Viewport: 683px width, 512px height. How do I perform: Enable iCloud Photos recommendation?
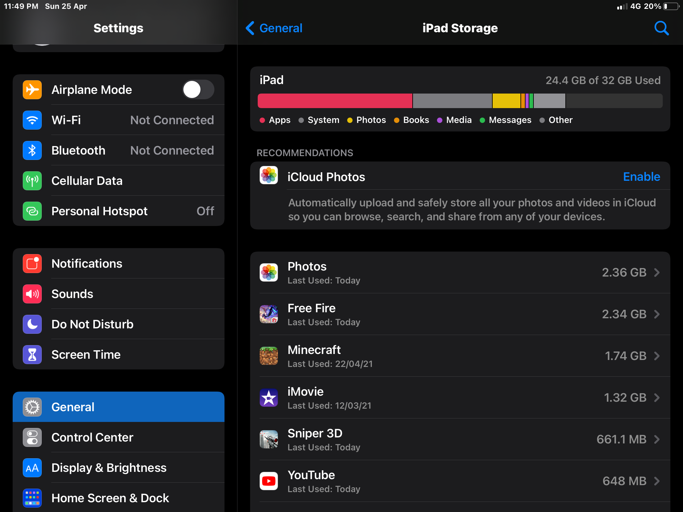click(641, 177)
